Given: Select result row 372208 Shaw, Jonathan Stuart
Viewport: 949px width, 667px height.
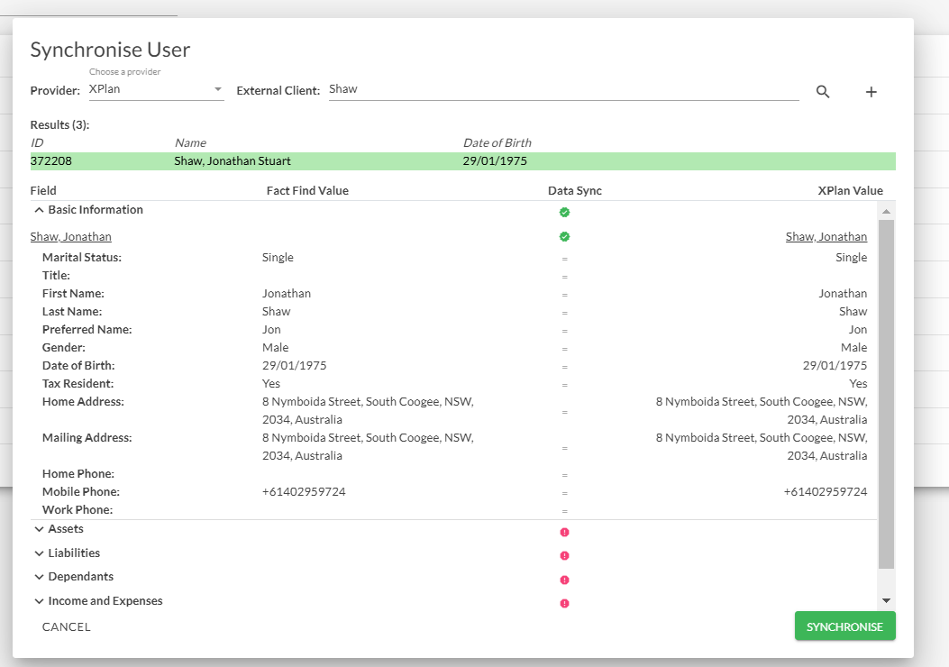Looking at the screenshot, I should (463, 161).
